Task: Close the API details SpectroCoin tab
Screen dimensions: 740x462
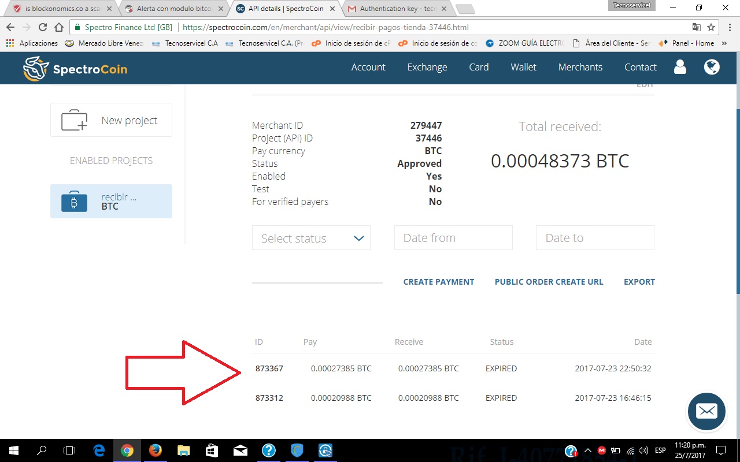Action: [x=332, y=9]
